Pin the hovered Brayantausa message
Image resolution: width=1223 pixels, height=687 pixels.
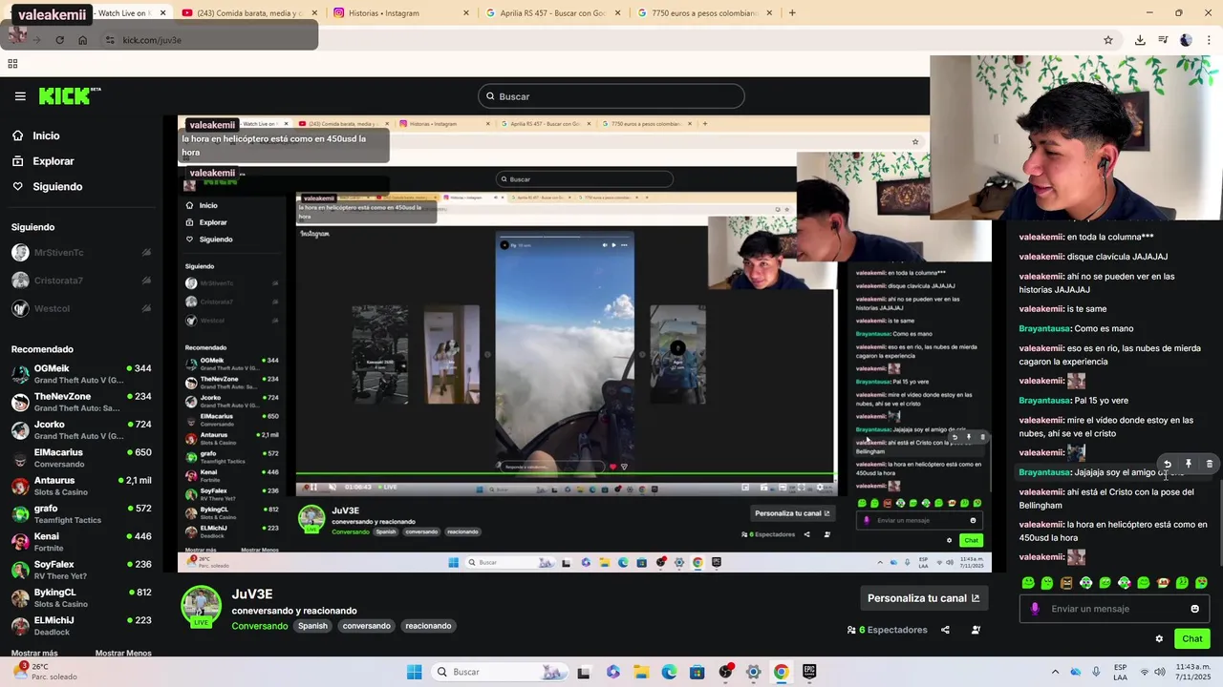1189,464
